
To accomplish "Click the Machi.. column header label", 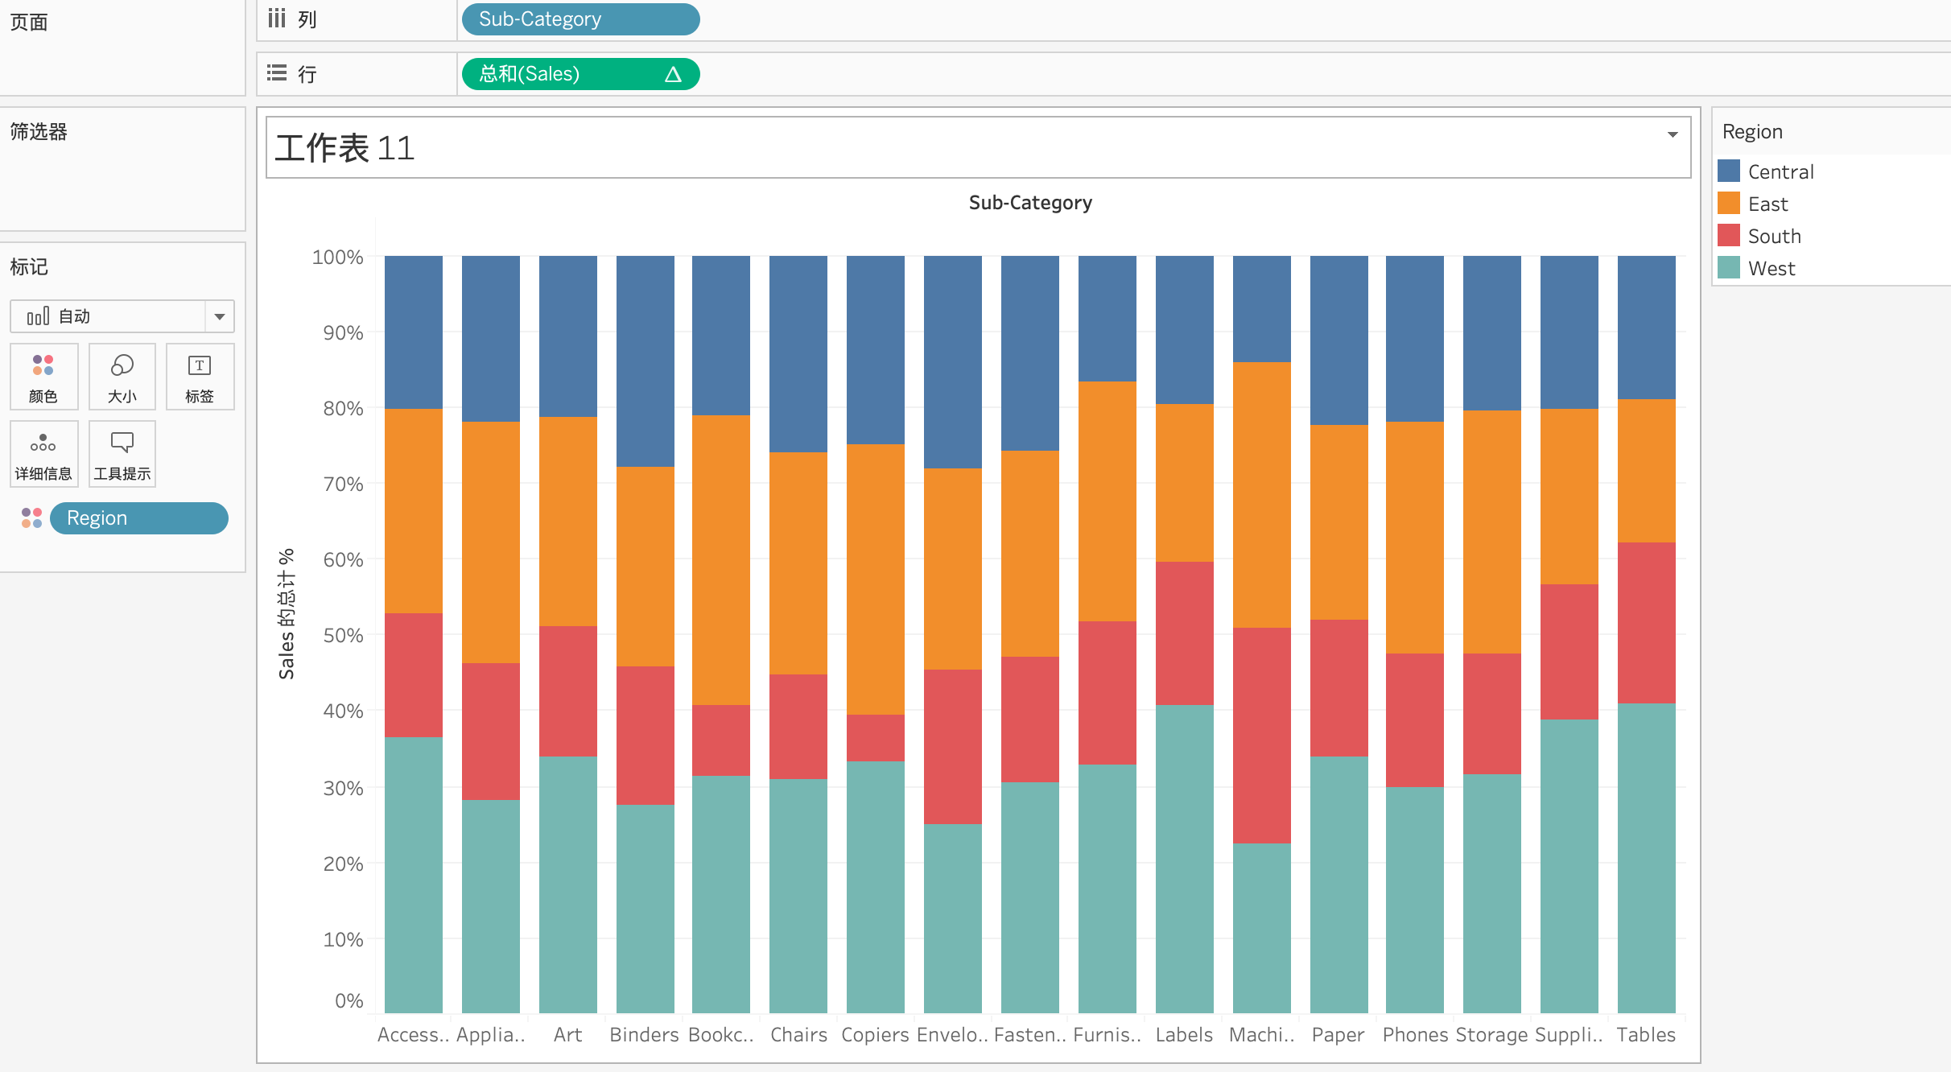I will pyautogui.click(x=1261, y=1035).
